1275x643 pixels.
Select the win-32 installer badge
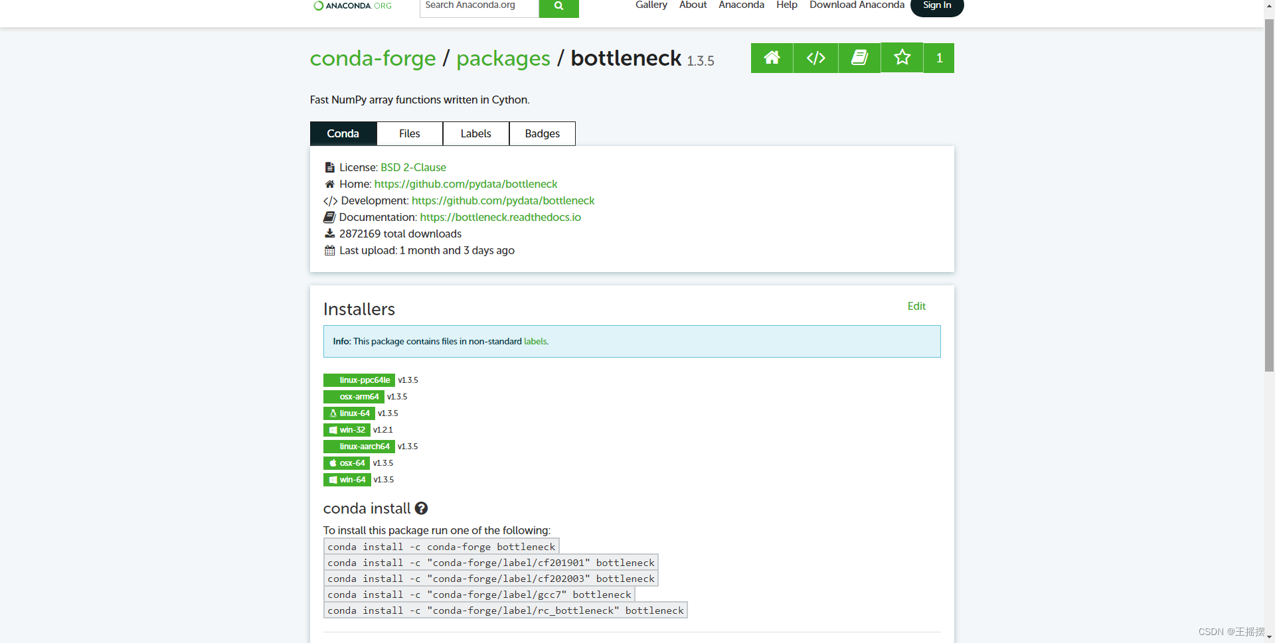coord(347,430)
